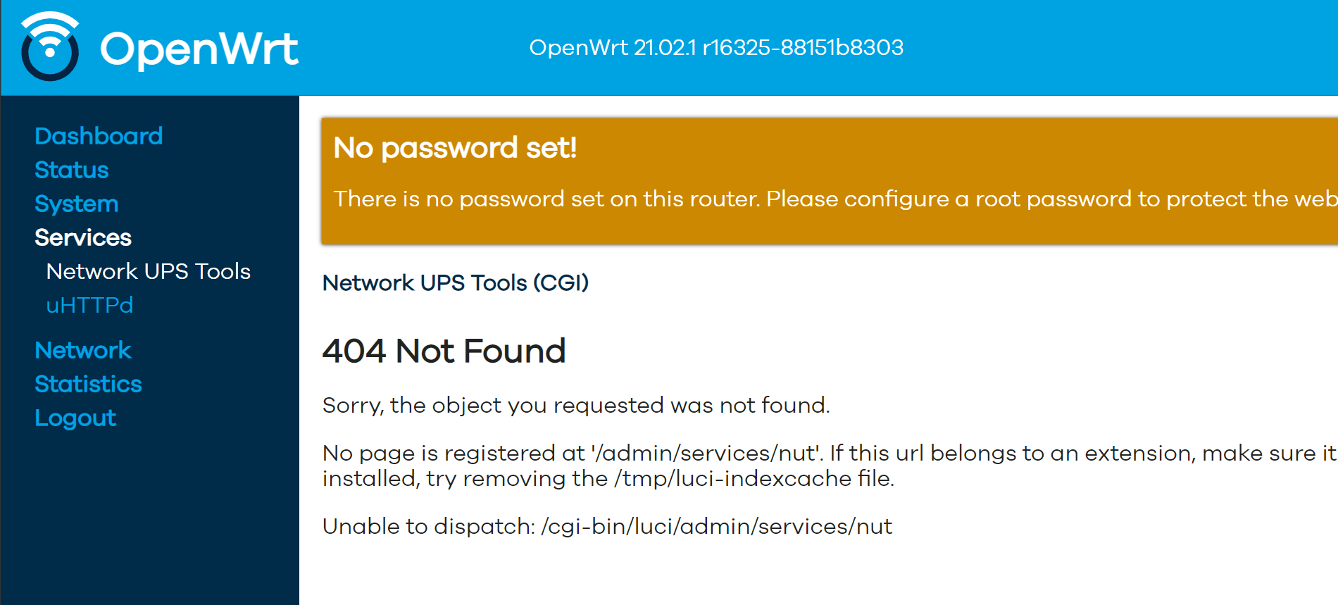The image size is (1338, 605).
Task: Open the Dashboard page
Action: click(99, 135)
